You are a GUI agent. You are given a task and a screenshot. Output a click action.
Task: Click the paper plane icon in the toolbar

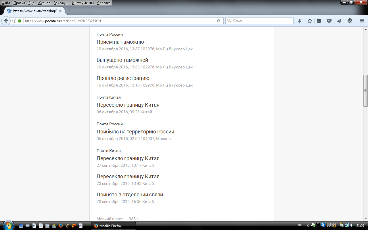(339, 21)
